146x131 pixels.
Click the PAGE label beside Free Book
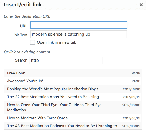136,73
